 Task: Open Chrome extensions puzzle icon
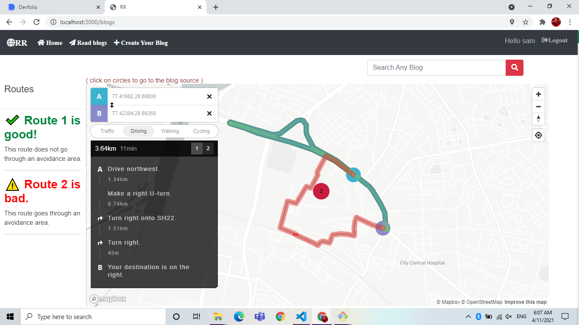point(542,22)
